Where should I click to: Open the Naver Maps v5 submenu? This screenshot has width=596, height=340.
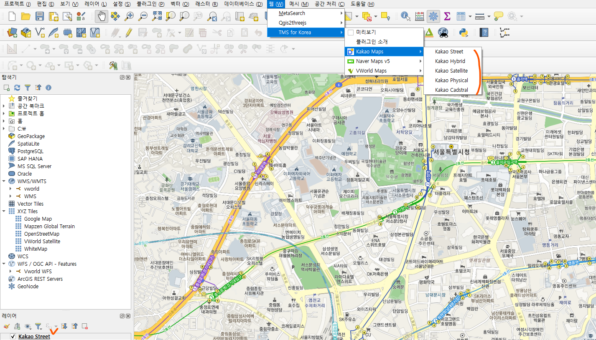(x=384, y=61)
